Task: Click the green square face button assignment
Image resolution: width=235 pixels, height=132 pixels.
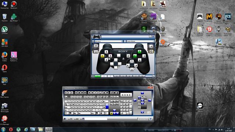Action: 135,56
